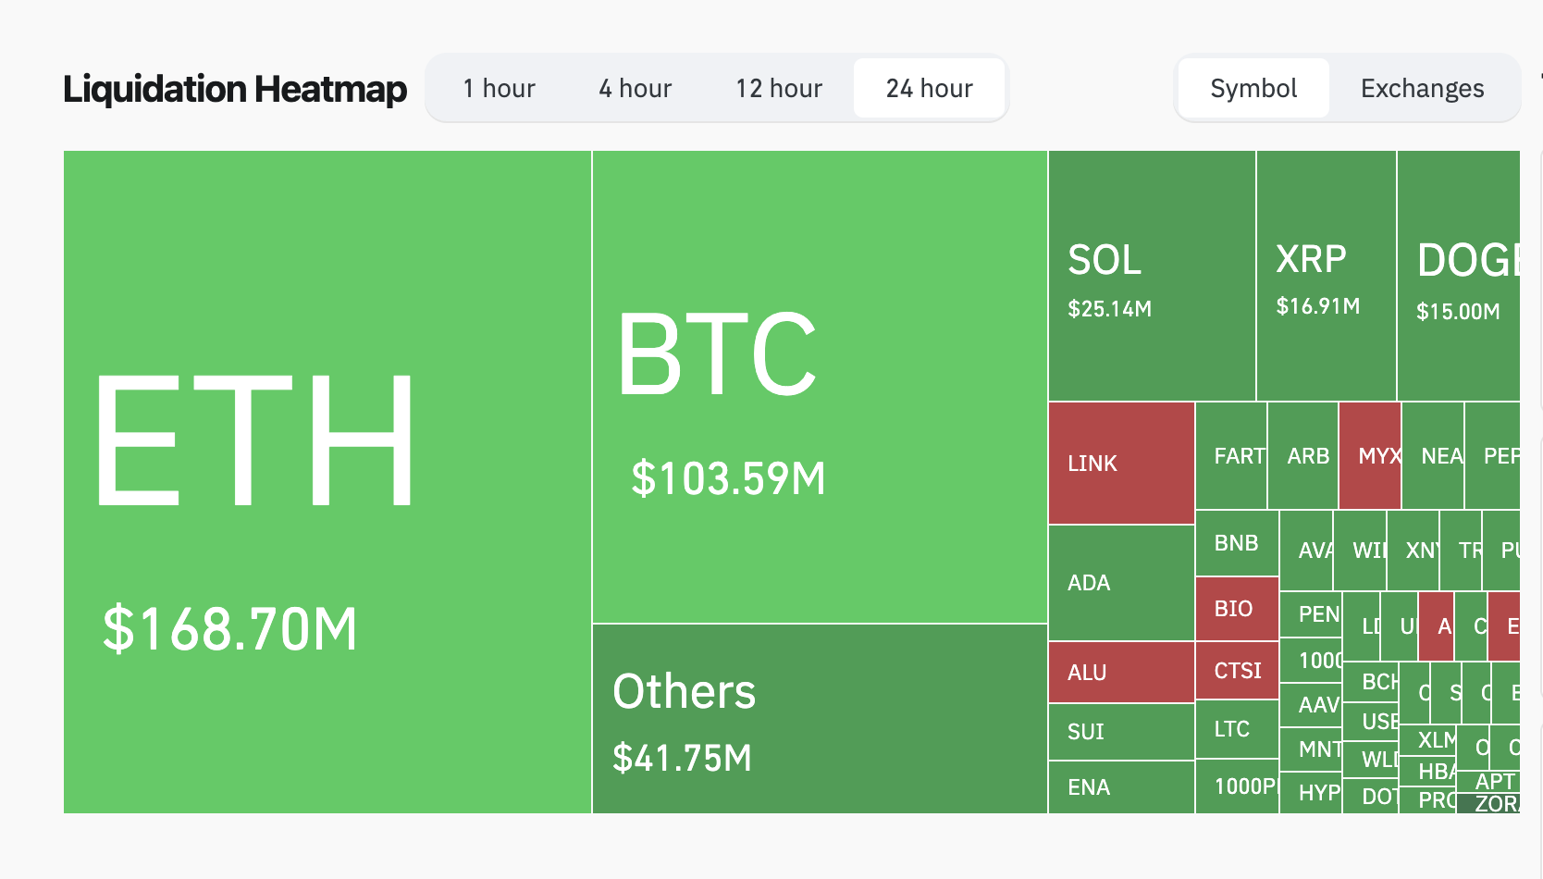Open the BNB heatmap cell
The width and height of the screenshot is (1543, 879).
click(1237, 543)
